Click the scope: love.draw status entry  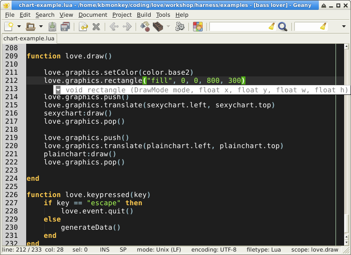(315, 249)
